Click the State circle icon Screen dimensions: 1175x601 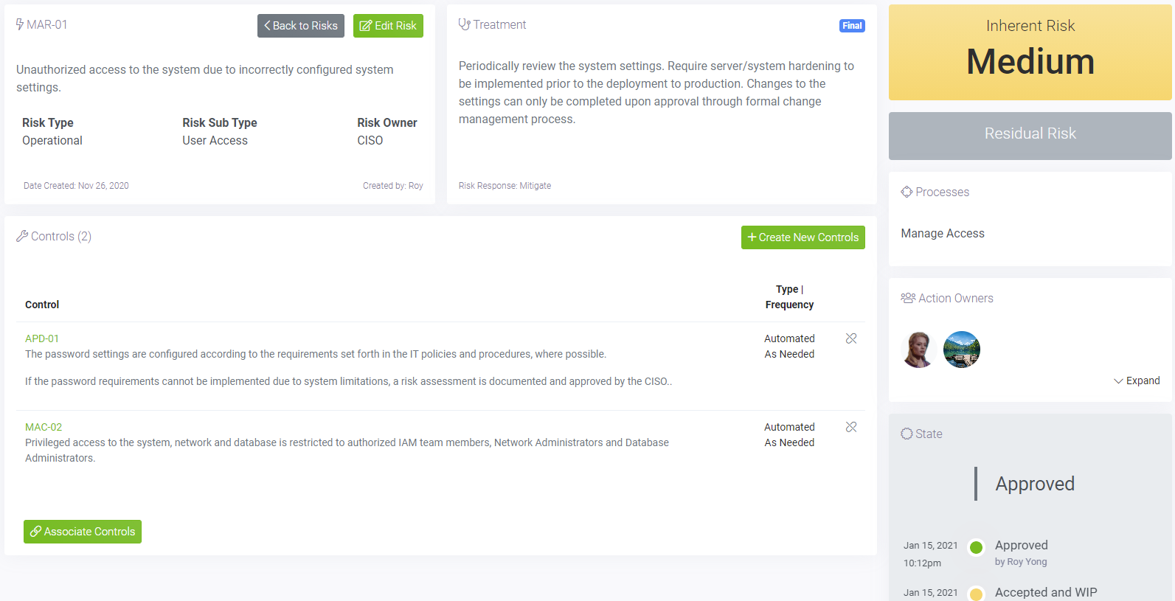[x=907, y=434]
